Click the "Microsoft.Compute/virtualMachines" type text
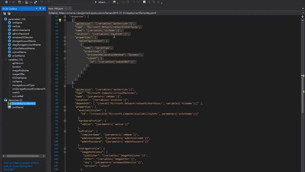The width and height of the screenshot is (305, 172). point(111,93)
